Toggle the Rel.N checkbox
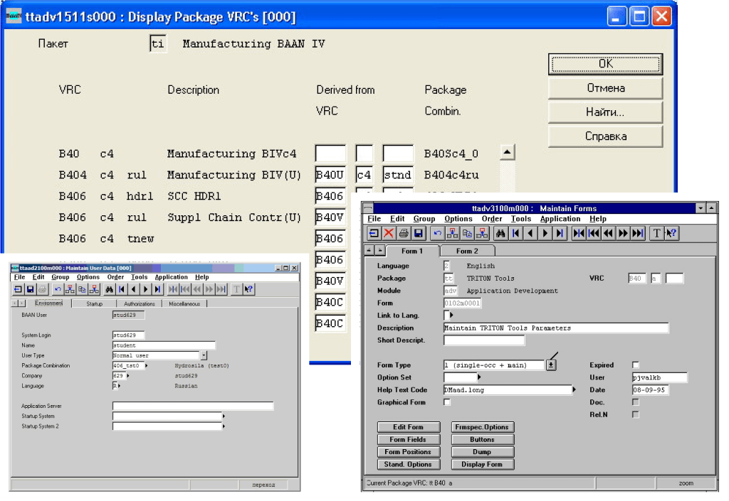 [x=636, y=415]
